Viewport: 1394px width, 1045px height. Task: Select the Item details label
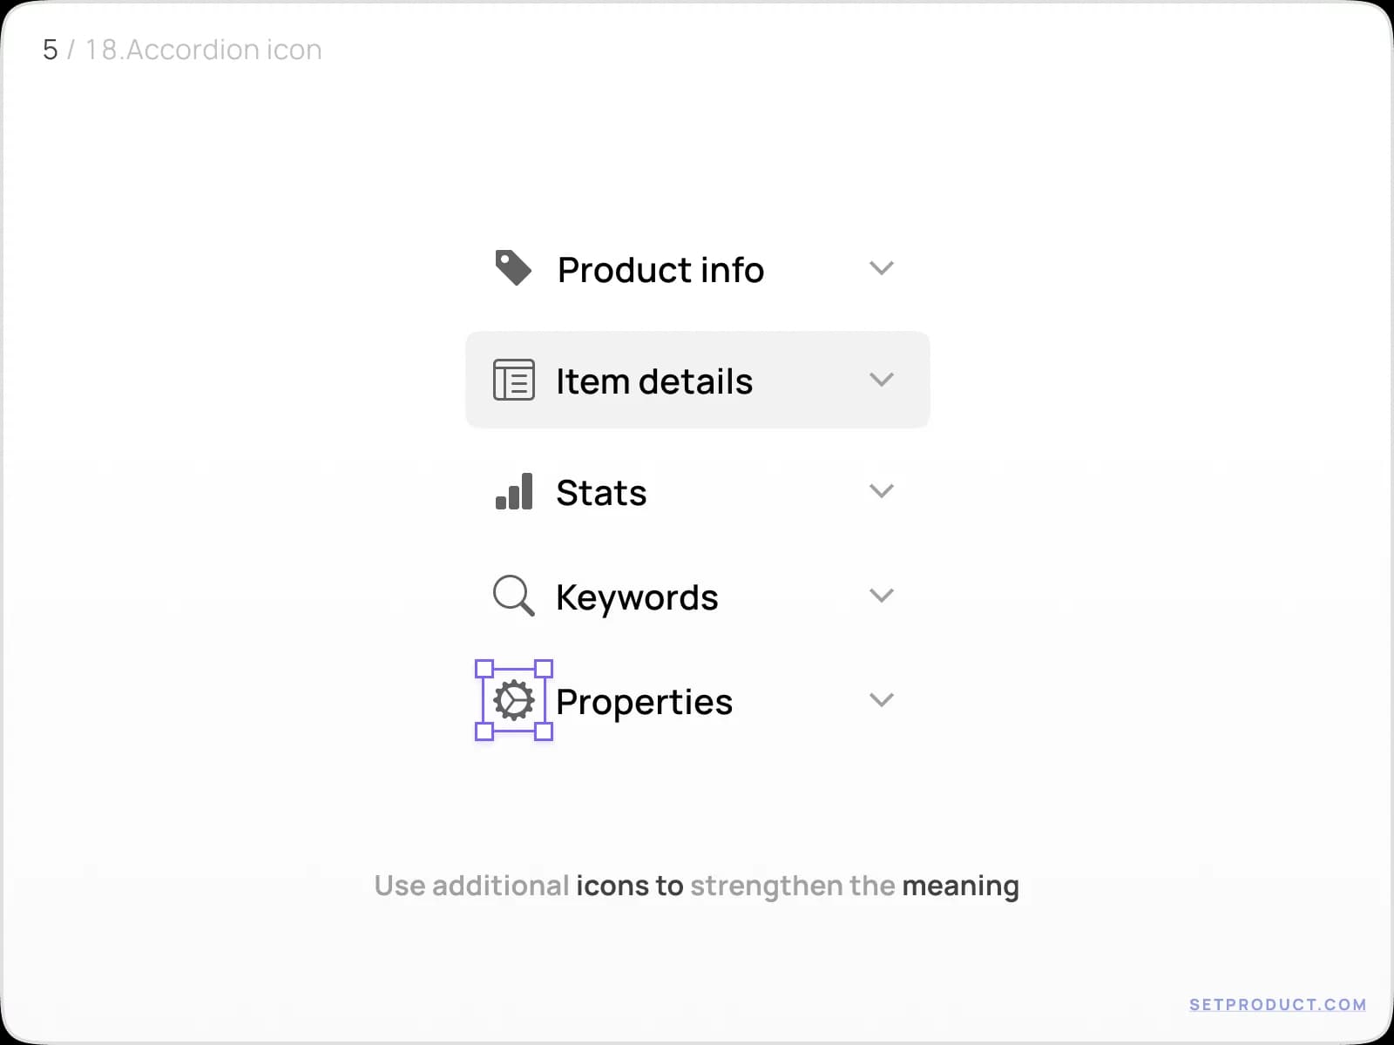[653, 381]
